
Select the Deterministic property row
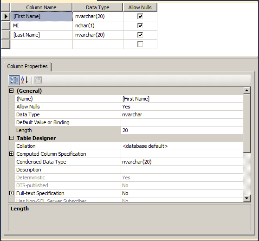click(129, 178)
